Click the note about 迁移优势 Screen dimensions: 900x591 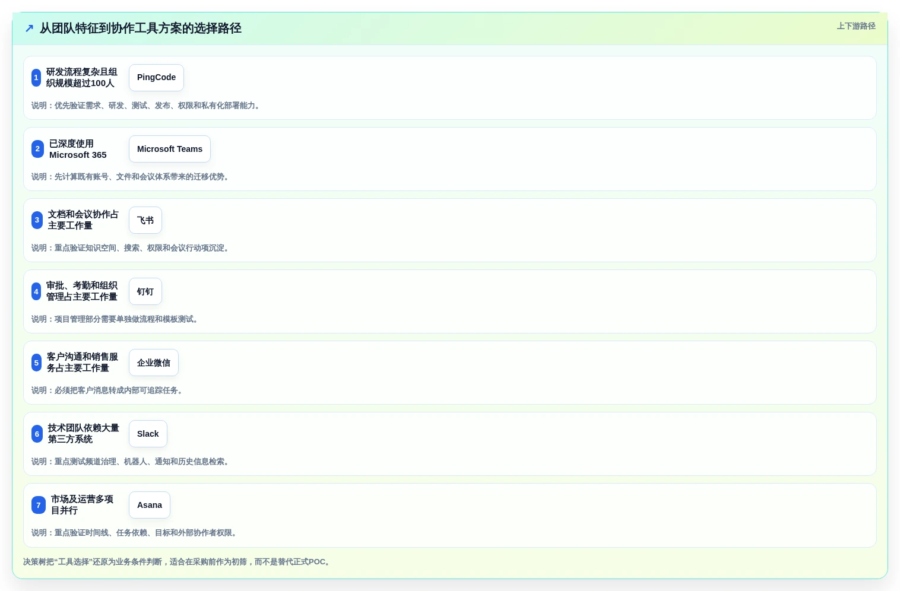(131, 177)
